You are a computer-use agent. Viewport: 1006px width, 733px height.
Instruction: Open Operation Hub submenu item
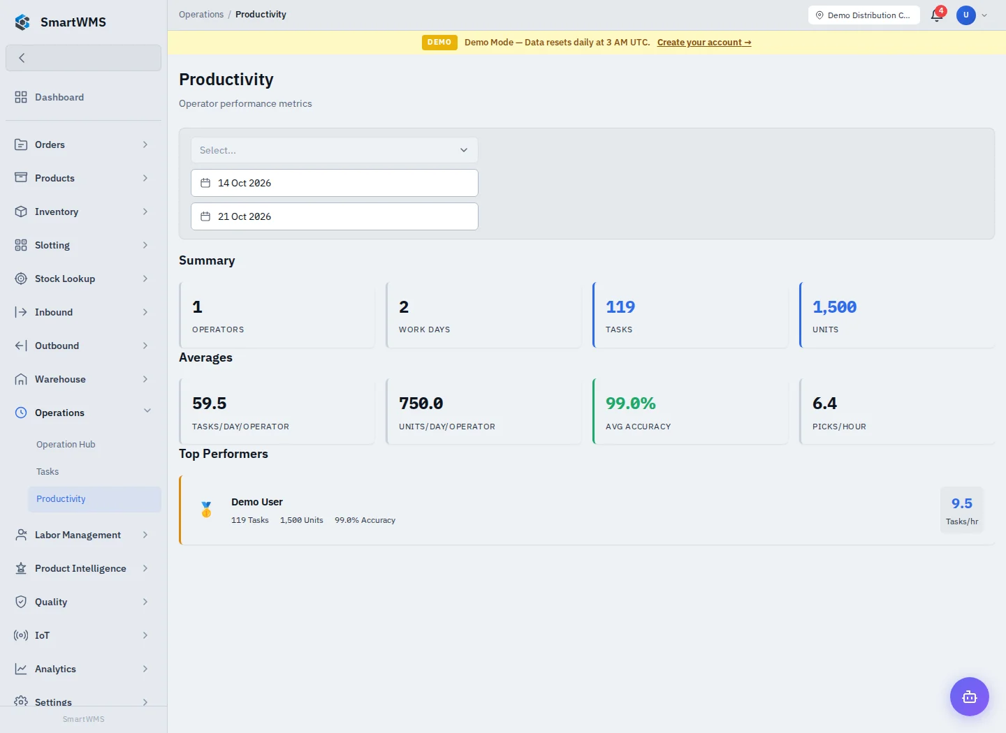[94, 445]
